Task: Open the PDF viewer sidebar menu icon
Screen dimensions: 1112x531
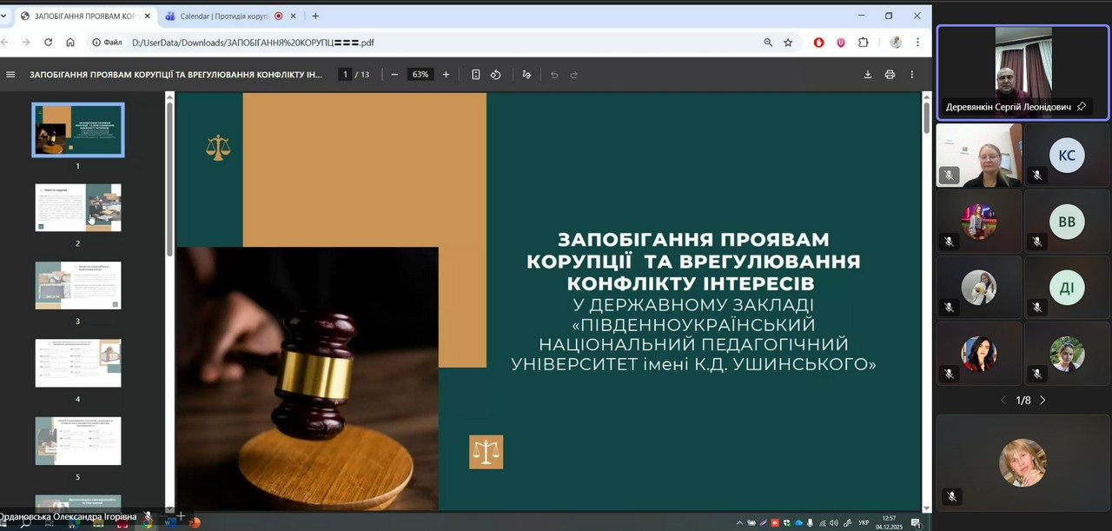Action: point(10,75)
